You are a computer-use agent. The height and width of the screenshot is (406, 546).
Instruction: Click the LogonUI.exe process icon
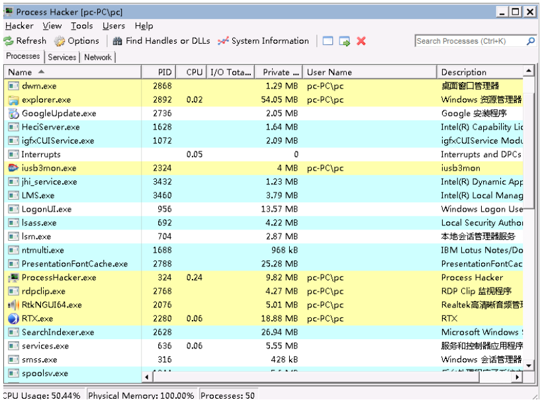13,209
